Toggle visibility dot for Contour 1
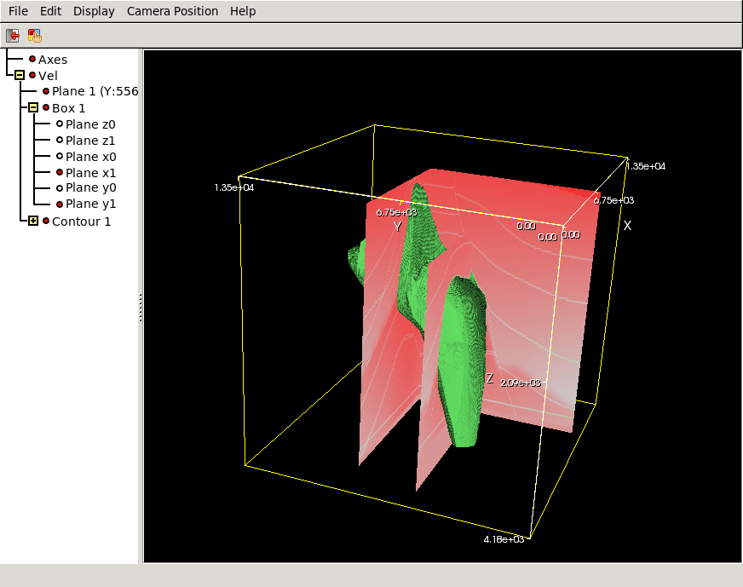Image resolution: width=743 pixels, height=587 pixels. coord(46,221)
